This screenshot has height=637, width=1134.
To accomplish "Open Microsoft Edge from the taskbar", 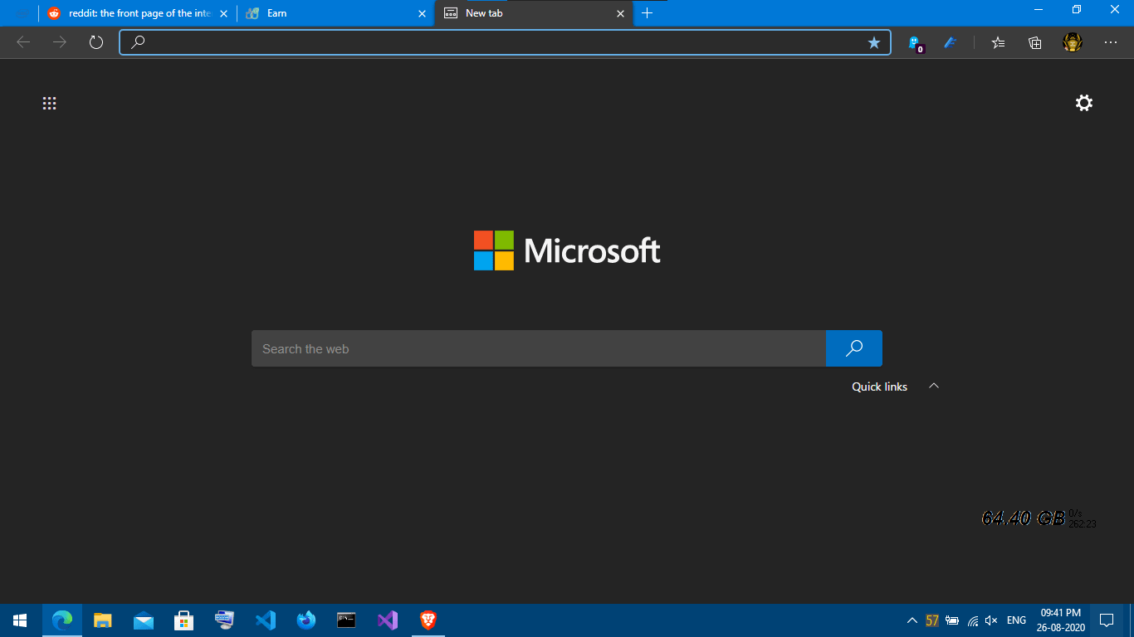I will click(x=62, y=620).
